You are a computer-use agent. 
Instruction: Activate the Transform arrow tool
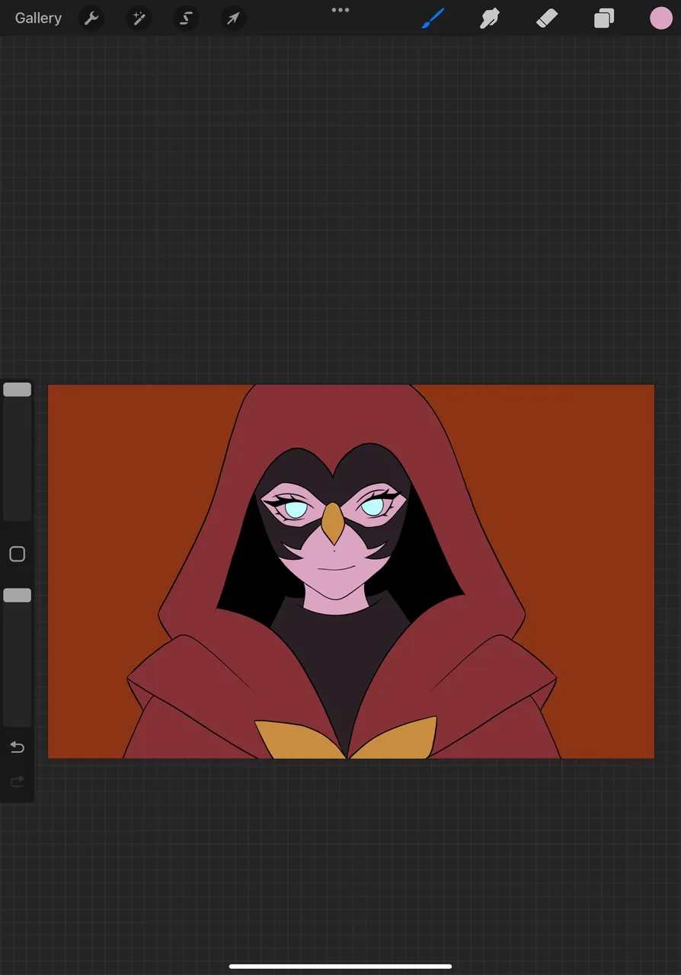click(x=233, y=18)
